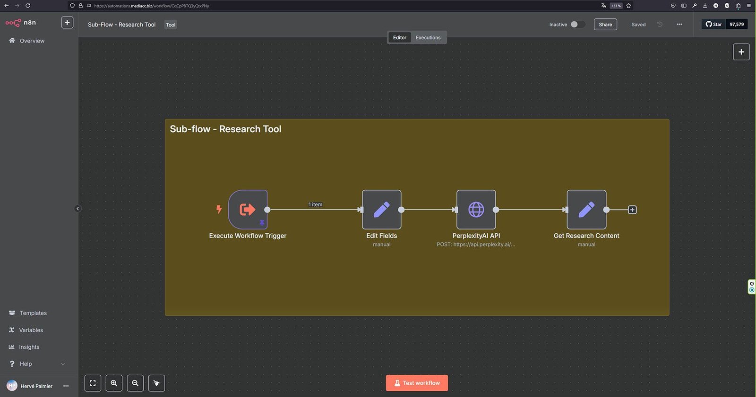Open user menu dots beside Hervé Palmier
This screenshot has width=756, height=397.
tap(66, 386)
